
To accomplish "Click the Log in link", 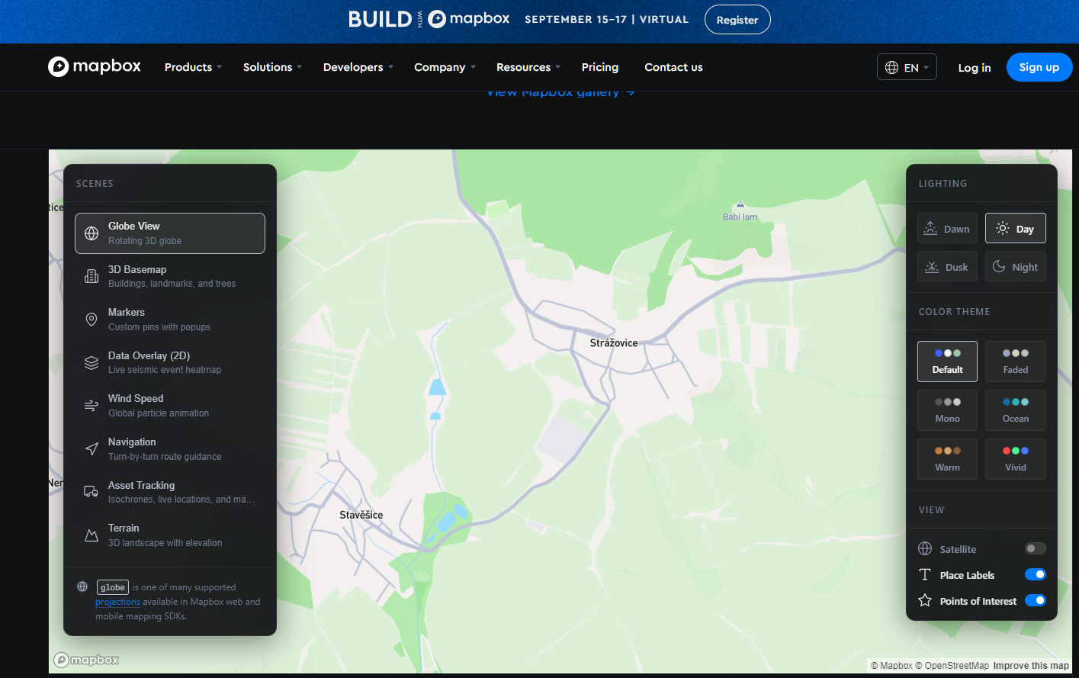I will pos(975,67).
